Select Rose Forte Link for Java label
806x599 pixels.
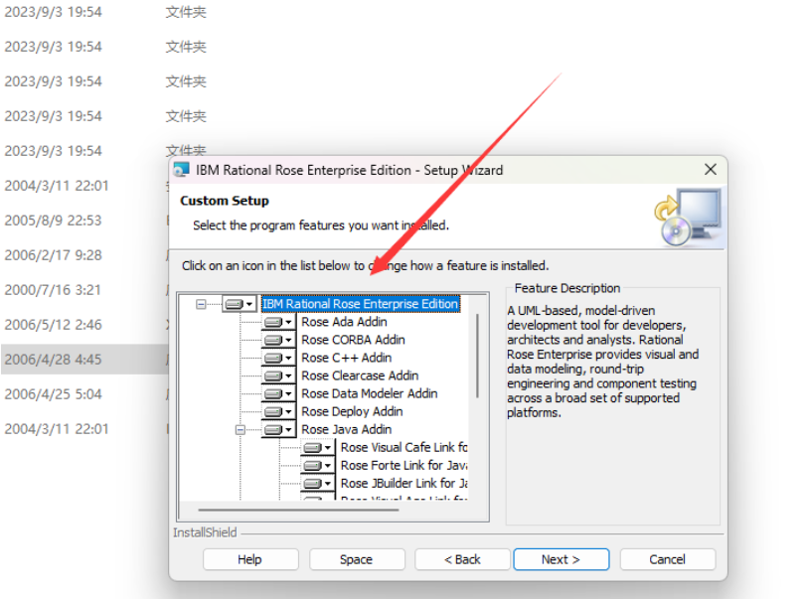tap(404, 466)
